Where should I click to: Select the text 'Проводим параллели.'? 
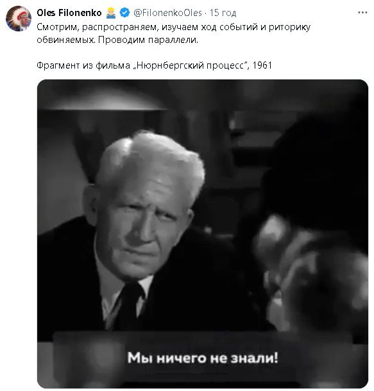point(148,40)
